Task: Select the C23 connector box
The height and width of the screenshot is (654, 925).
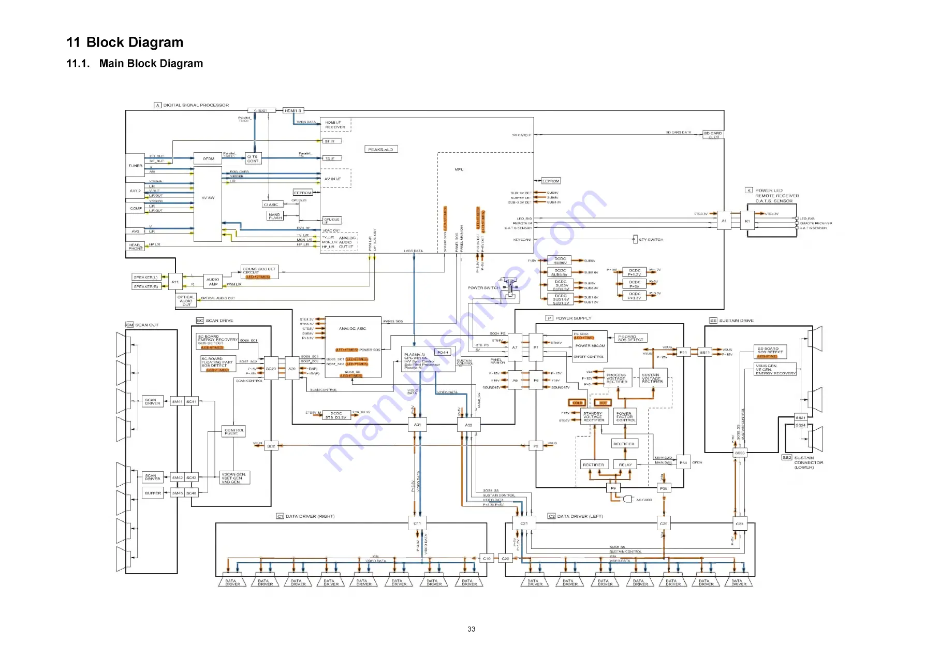Action: (x=740, y=524)
